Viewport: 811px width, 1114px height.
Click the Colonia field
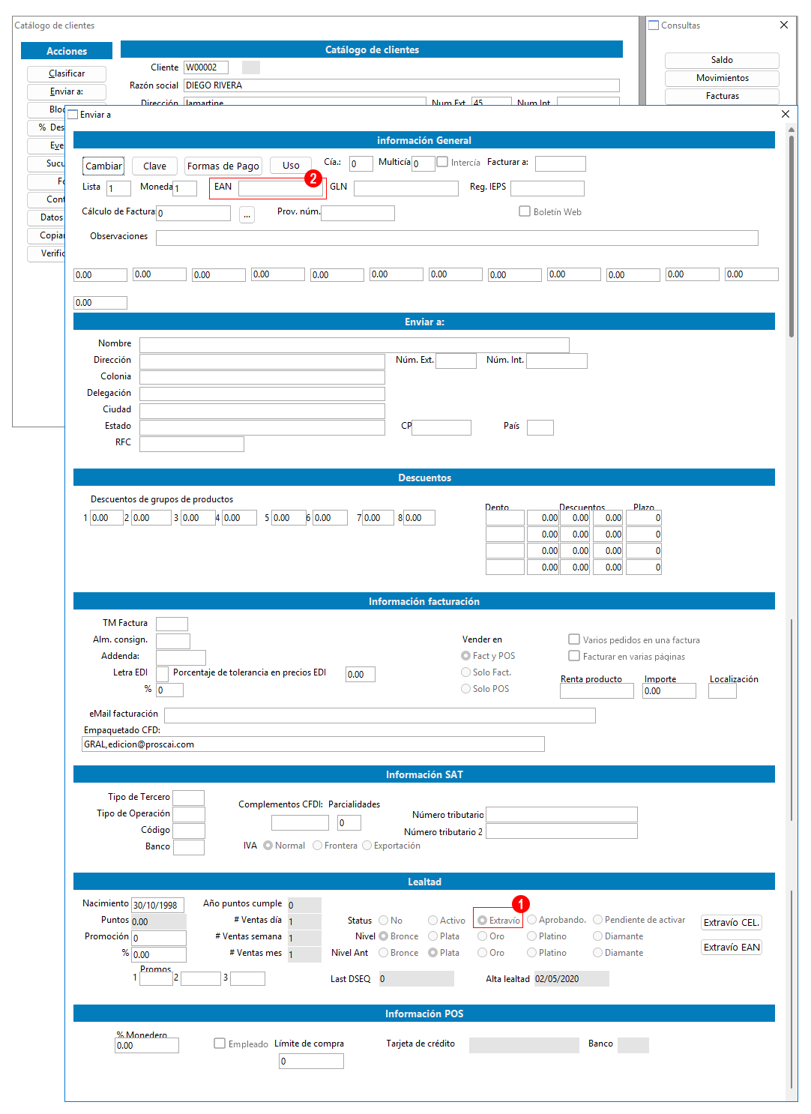(x=262, y=378)
